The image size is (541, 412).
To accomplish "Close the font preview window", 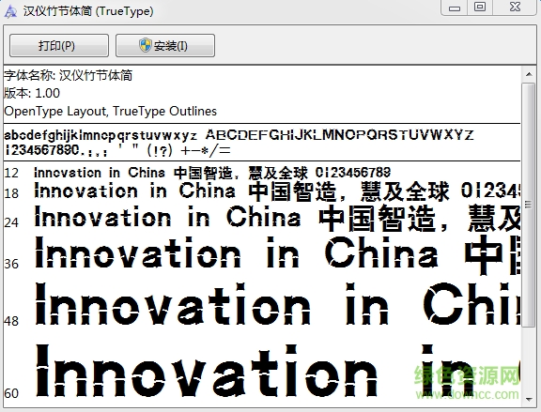I will (x=515, y=8).
